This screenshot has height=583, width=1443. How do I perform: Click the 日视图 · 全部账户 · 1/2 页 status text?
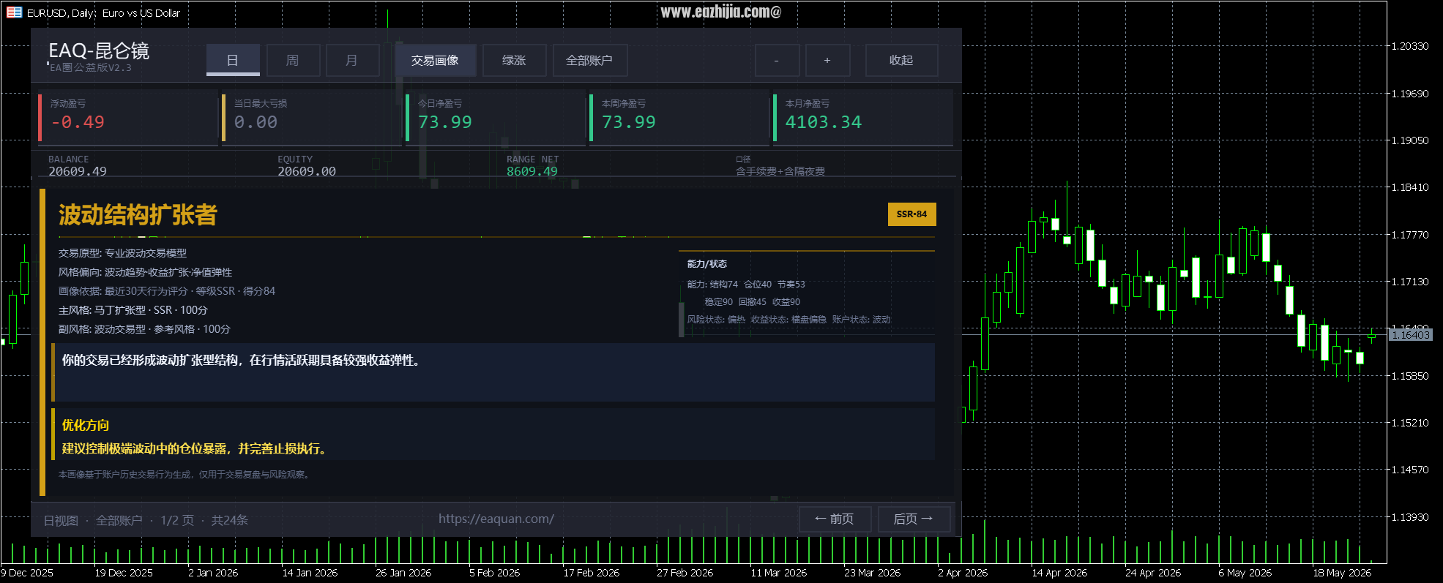click(146, 520)
